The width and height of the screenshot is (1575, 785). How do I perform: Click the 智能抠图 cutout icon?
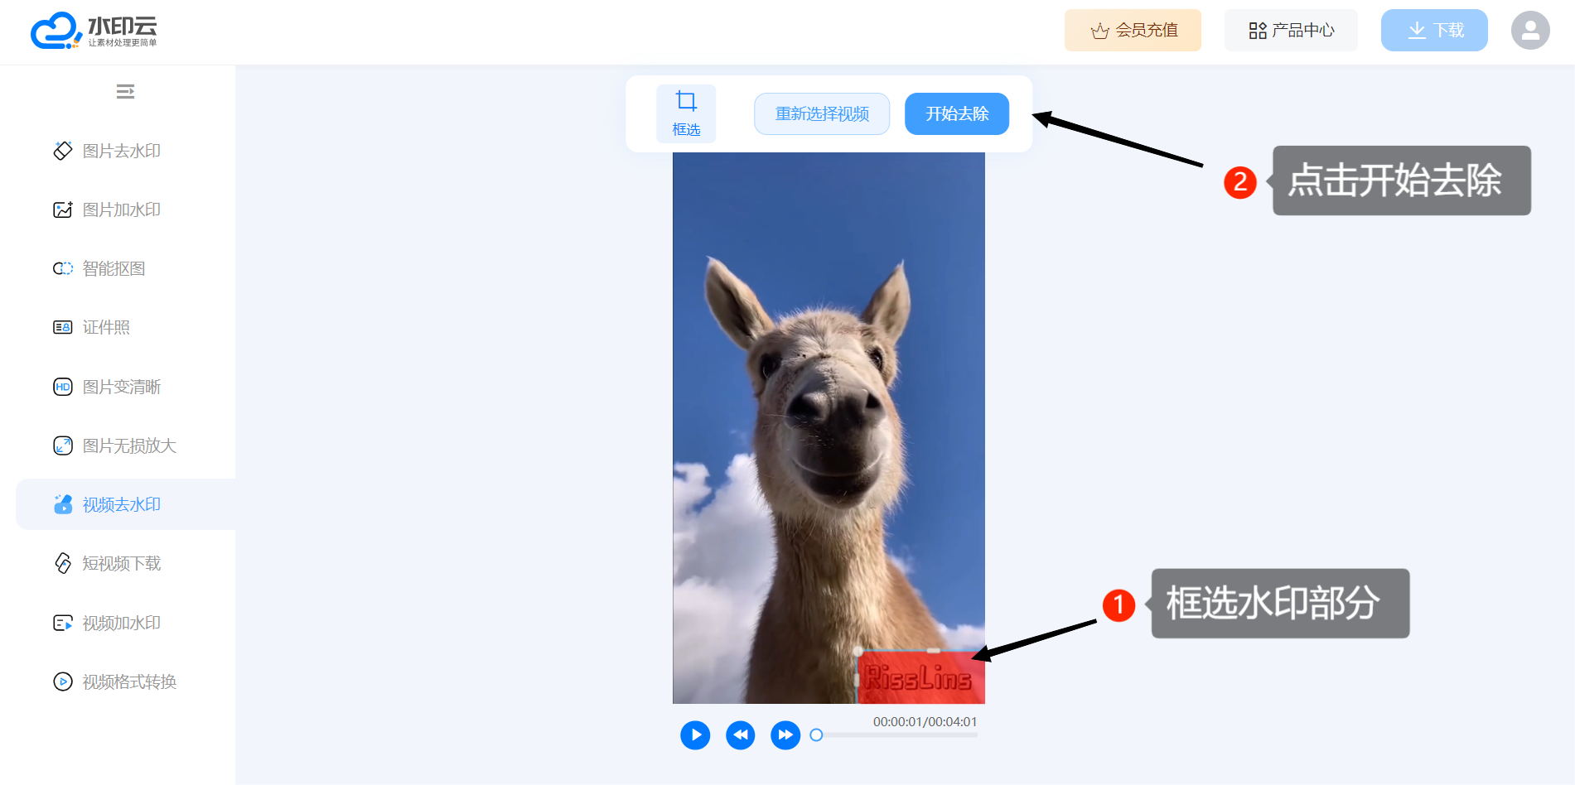(x=63, y=268)
